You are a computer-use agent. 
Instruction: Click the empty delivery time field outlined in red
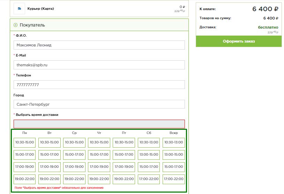pyautogui.click(x=99, y=124)
